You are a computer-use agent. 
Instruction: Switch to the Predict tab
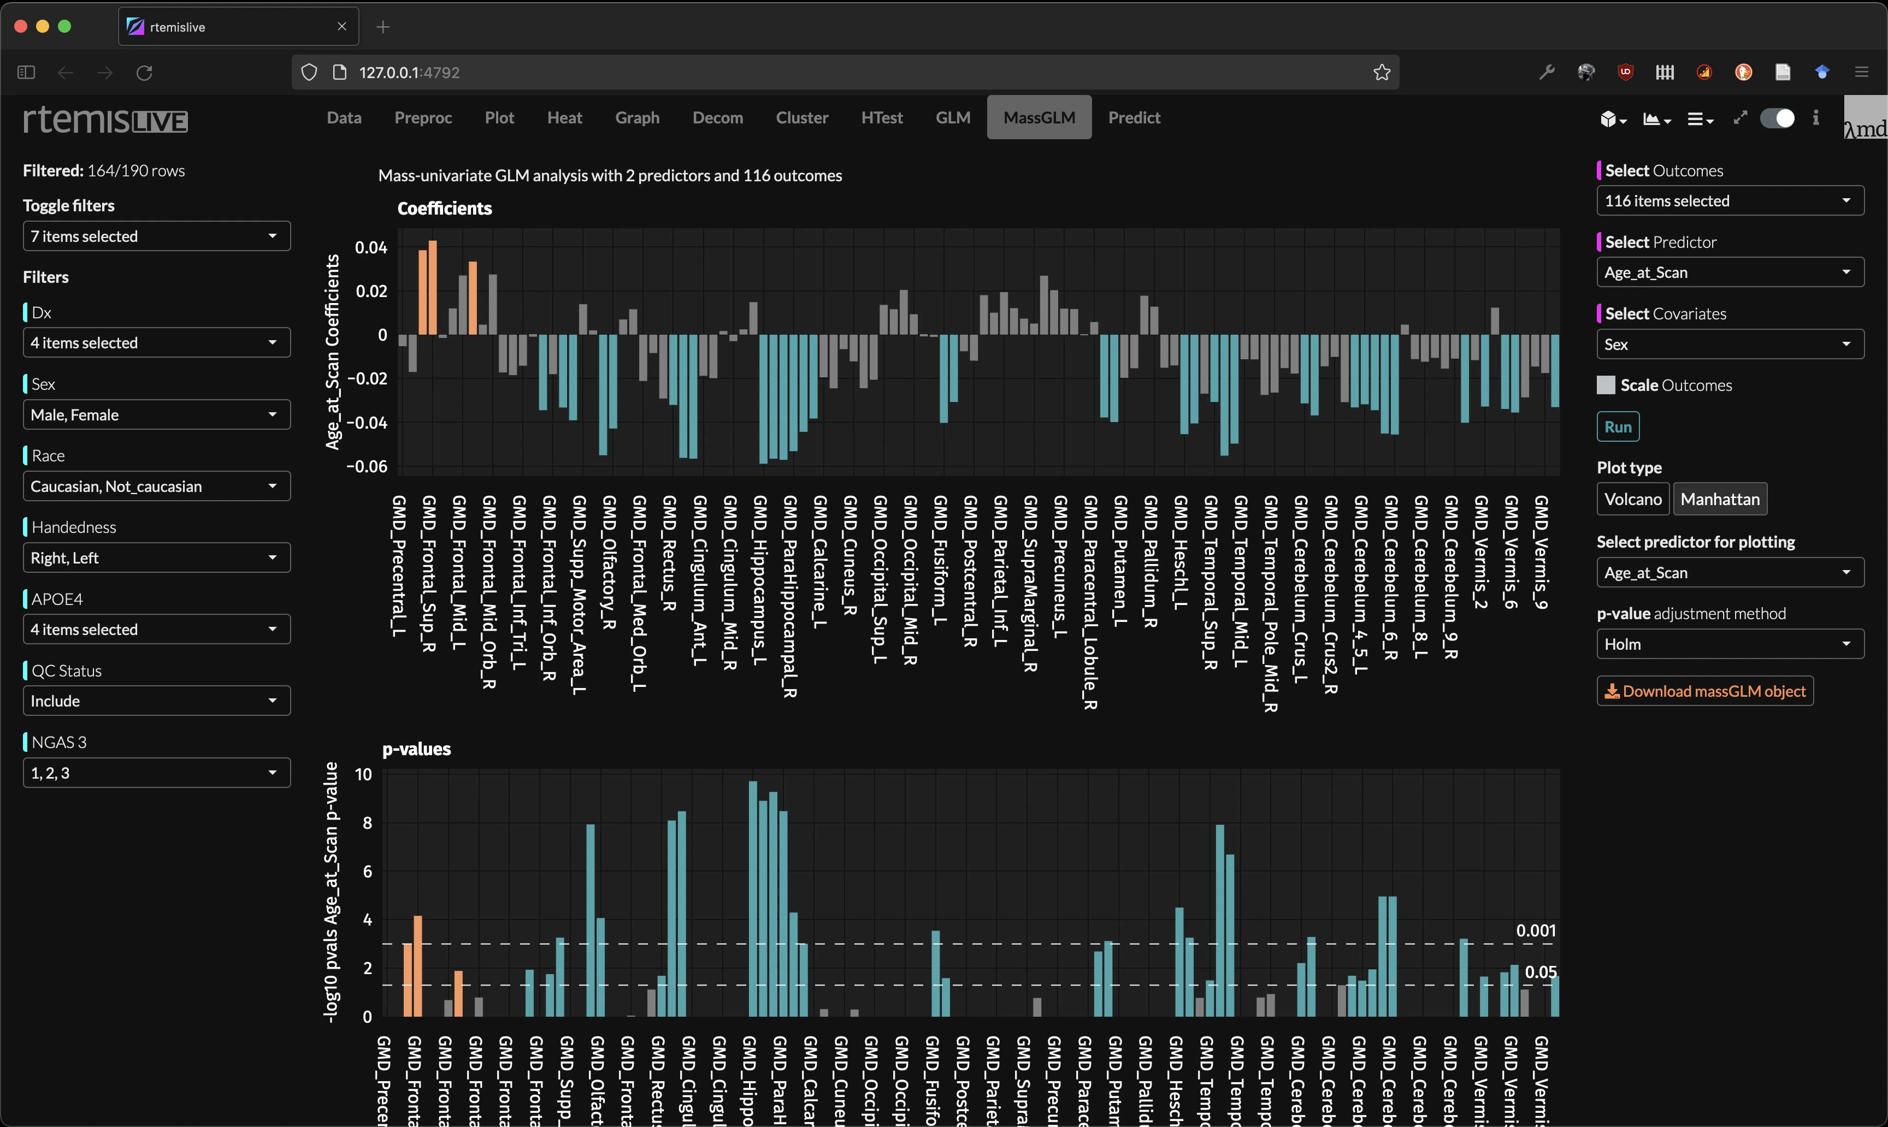tap(1134, 118)
